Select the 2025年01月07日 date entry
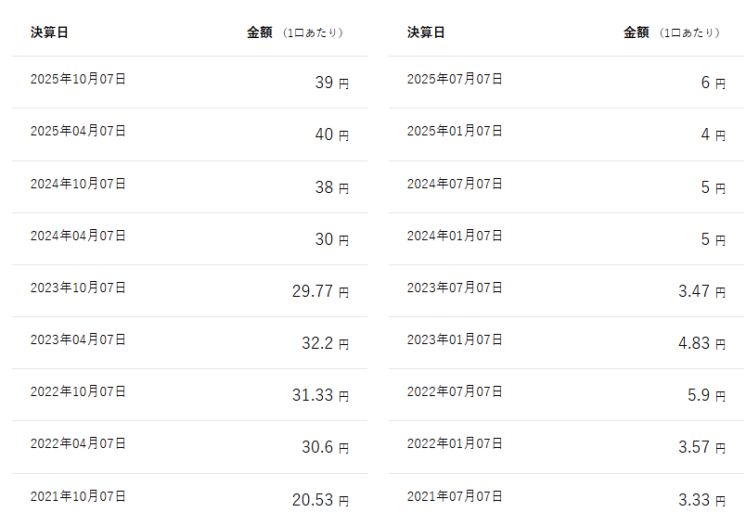Screen dimensions: 746x512 (x=455, y=132)
